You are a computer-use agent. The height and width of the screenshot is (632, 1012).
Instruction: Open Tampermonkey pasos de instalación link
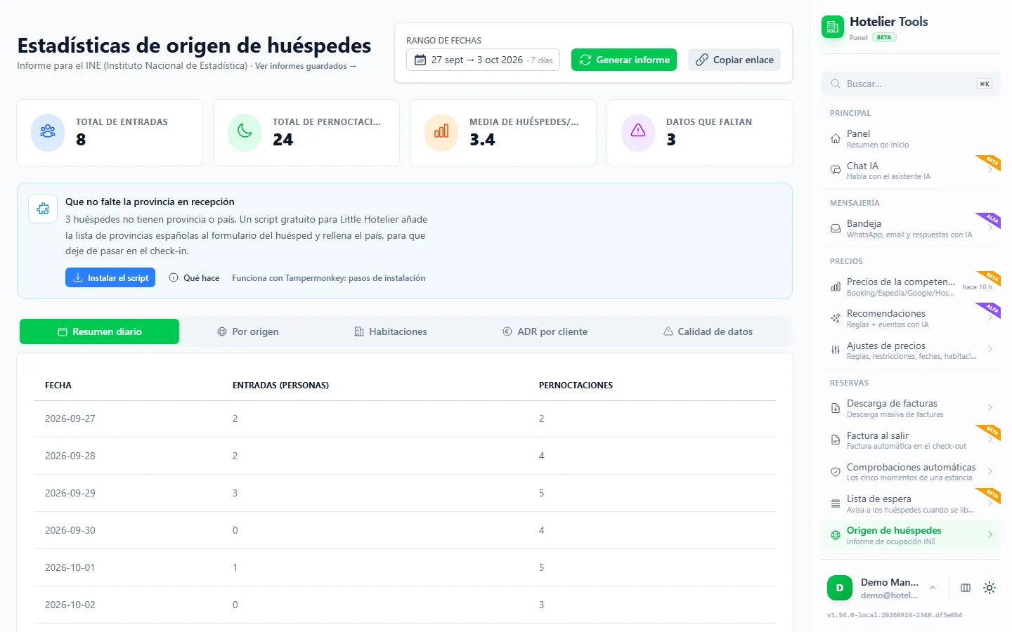tap(329, 278)
